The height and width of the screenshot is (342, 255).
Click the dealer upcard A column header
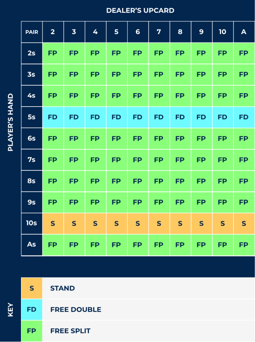point(244,32)
